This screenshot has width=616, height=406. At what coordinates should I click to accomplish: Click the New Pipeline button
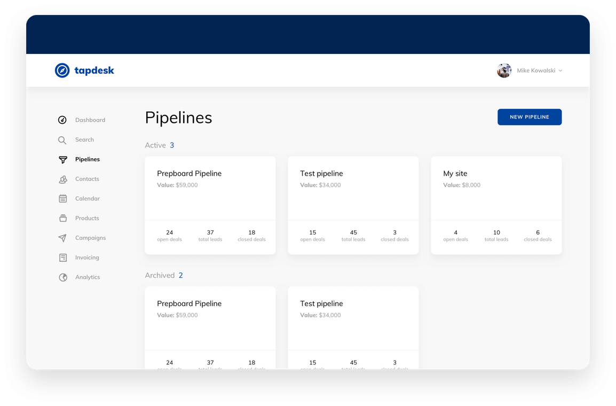[x=529, y=117]
